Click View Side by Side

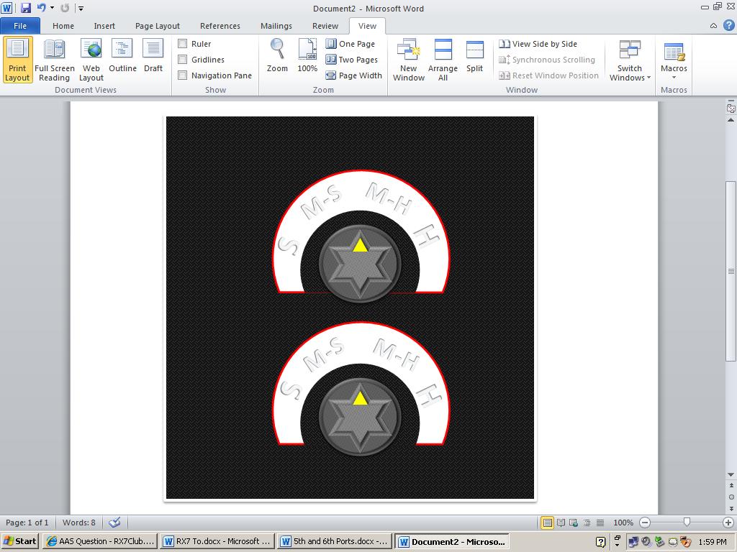tap(538, 44)
